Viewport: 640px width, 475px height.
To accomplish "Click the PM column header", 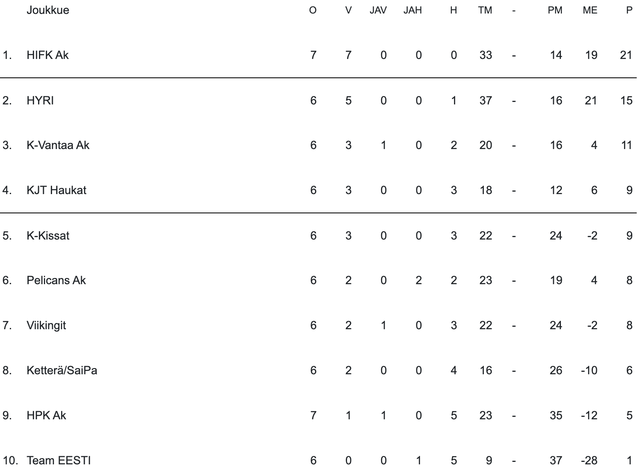I will [555, 11].
